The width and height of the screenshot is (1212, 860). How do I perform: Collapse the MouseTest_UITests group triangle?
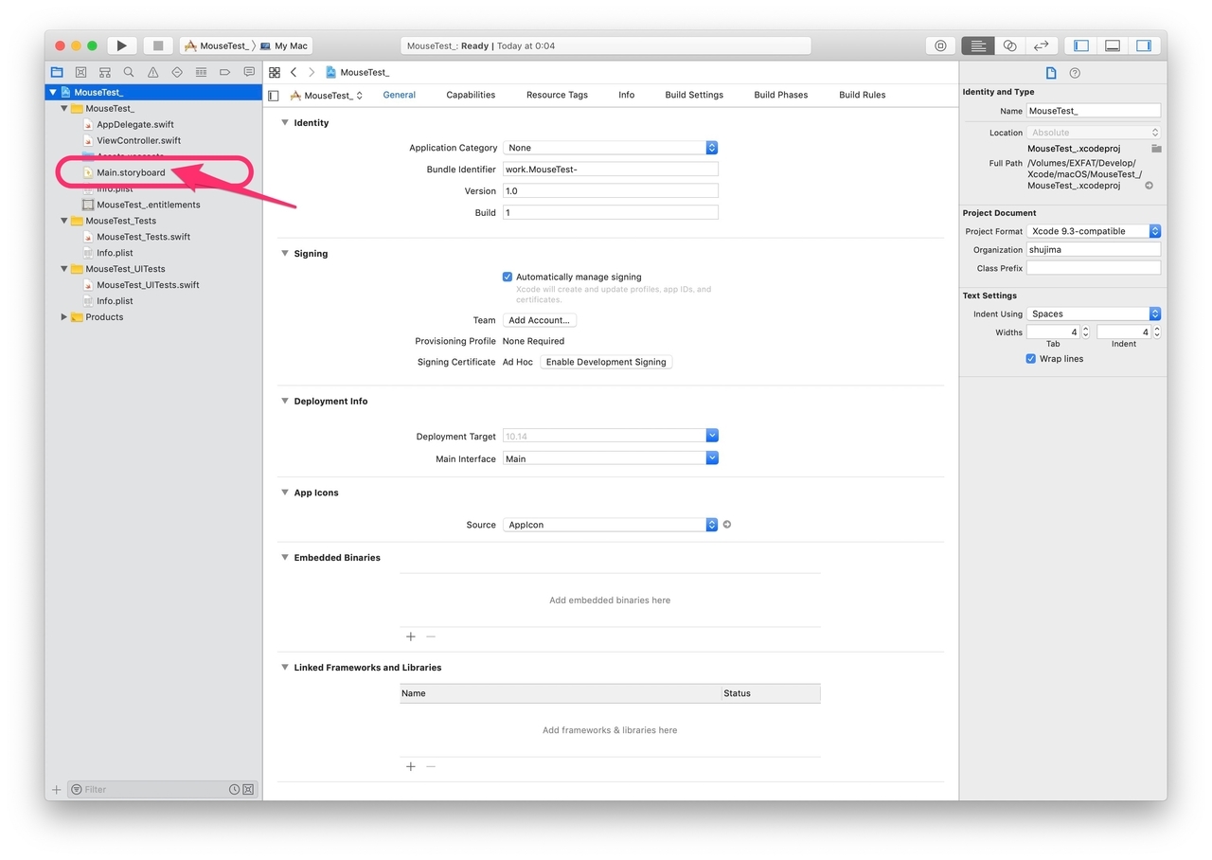64,269
